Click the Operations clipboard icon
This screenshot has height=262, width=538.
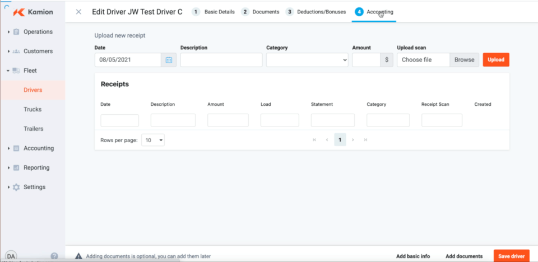click(x=16, y=32)
